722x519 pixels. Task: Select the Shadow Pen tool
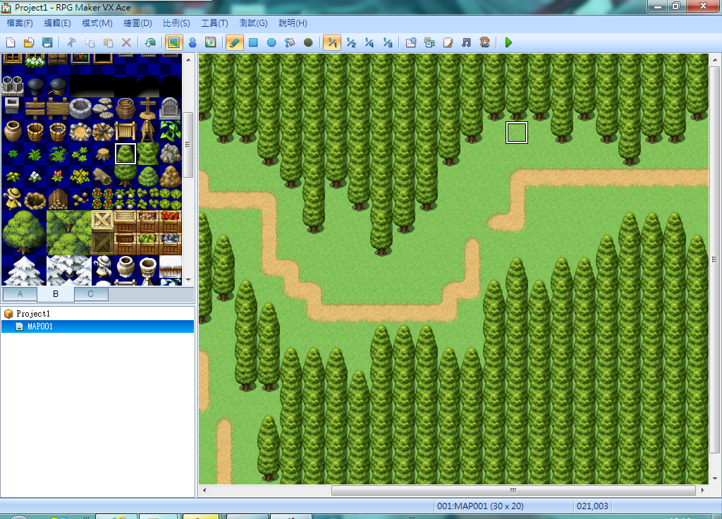click(x=308, y=43)
